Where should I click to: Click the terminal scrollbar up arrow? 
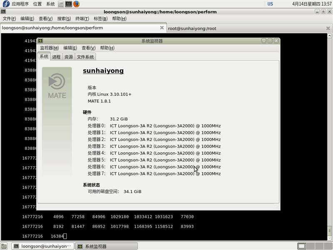tap(330, 36)
